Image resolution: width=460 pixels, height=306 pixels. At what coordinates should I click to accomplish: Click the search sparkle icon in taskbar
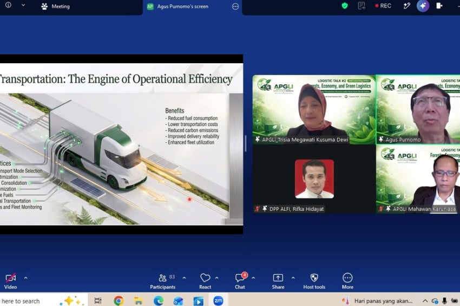click(x=70, y=301)
